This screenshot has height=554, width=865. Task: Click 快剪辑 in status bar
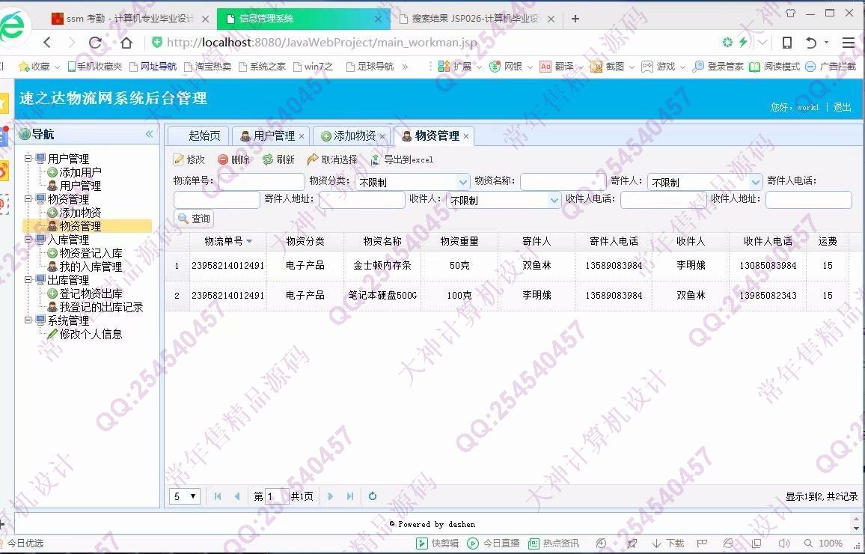[438, 543]
